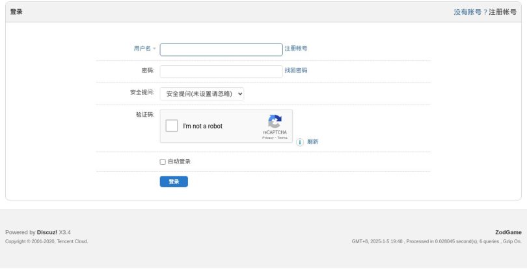Open the reCAPTCHA Privacy link
Image resolution: width=527 pixels, height=275 pixels.
pyautogui.click(x=267, y=137)
